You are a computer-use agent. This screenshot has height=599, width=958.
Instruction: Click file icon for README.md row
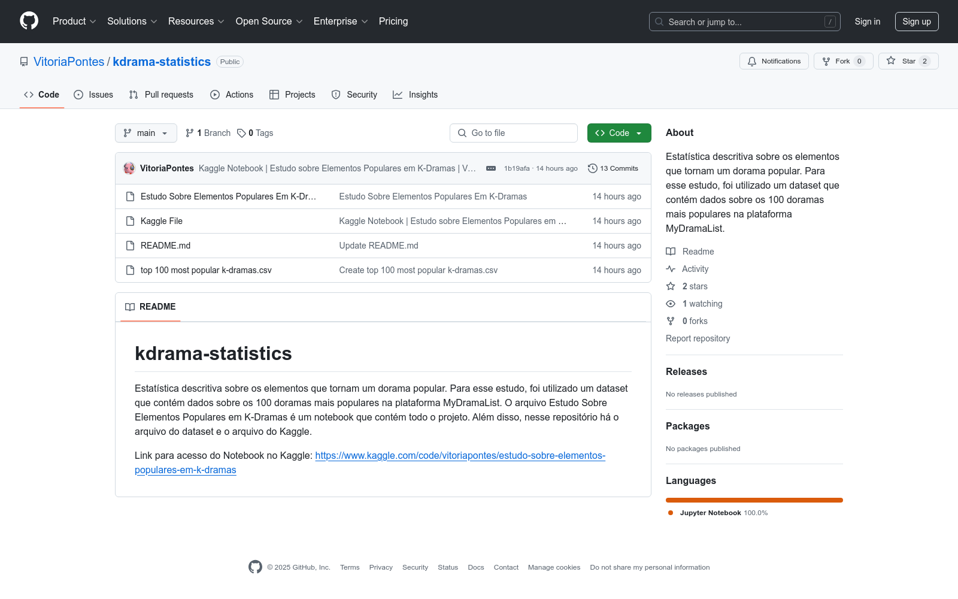click(x=130, y=246)
